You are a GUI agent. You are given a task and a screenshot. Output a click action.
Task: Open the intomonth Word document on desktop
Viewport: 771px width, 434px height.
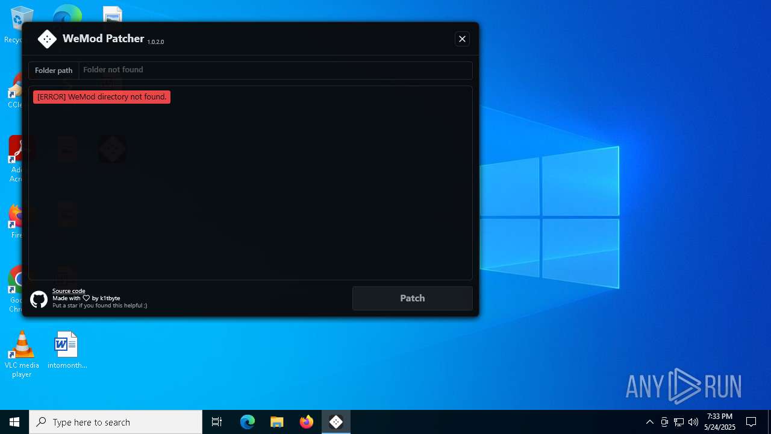[x=67, y=350]
